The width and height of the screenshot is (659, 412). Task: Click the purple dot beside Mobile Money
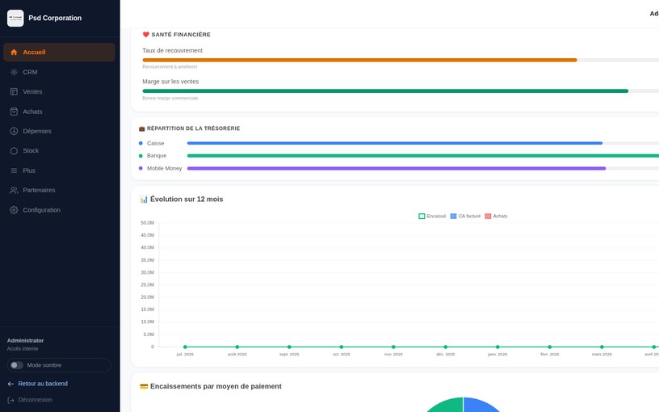point(141,168)
